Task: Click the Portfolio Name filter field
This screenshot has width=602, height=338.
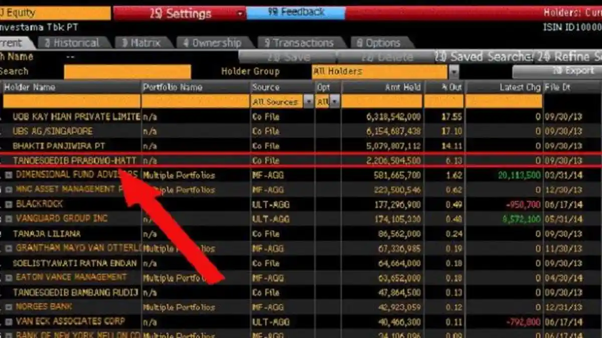Action: point(196,102)
